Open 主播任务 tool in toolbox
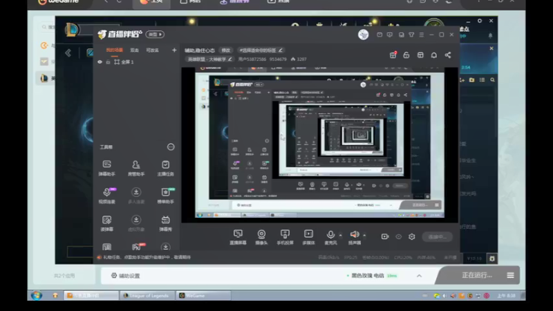 (x=165, y=168)
